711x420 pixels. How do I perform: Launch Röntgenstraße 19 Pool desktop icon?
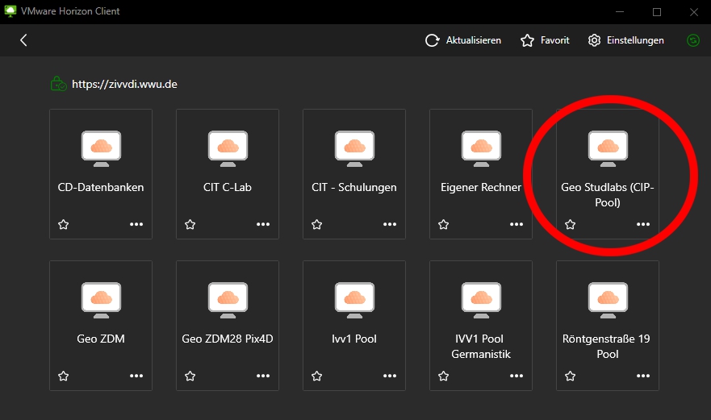tap(608, 300)
